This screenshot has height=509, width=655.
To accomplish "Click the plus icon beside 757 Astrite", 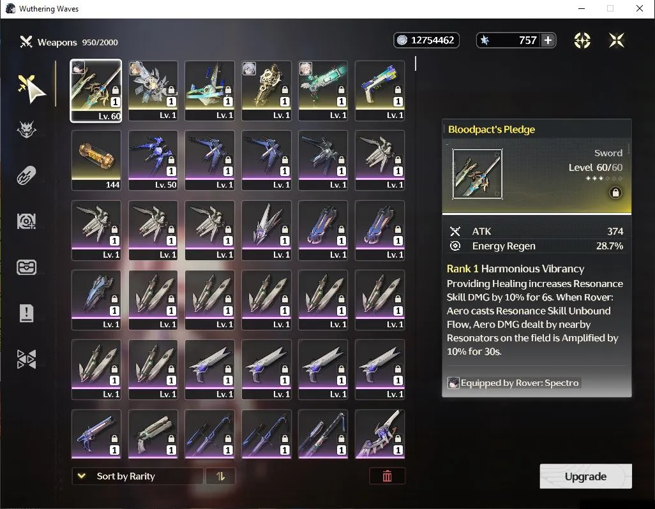I will (x=548, y=40).
